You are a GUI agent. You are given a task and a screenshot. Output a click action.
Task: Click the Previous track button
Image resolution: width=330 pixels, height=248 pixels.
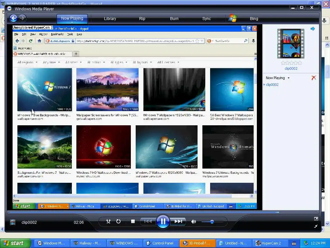(148, 222)
